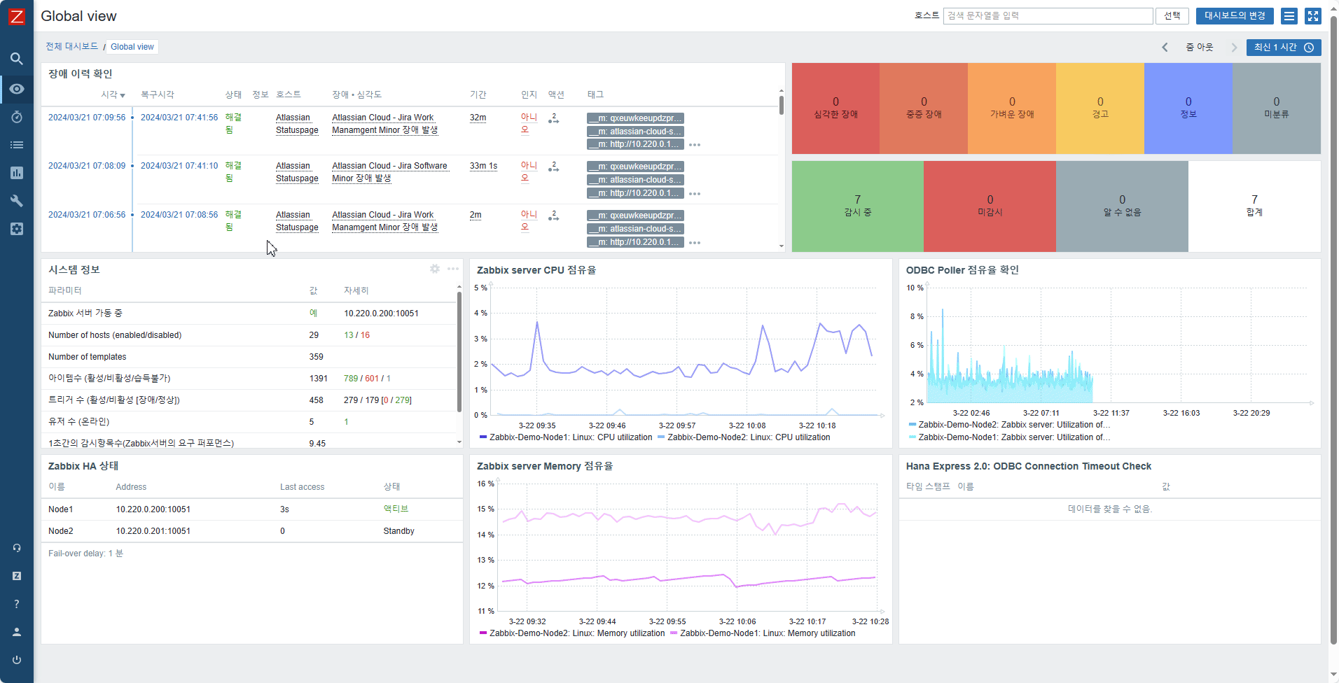Image resolution: width=1339 pixels, height=683 pixels.
Task: Click the 미감시 unavailable hosts tile
Action: point(990,206)
